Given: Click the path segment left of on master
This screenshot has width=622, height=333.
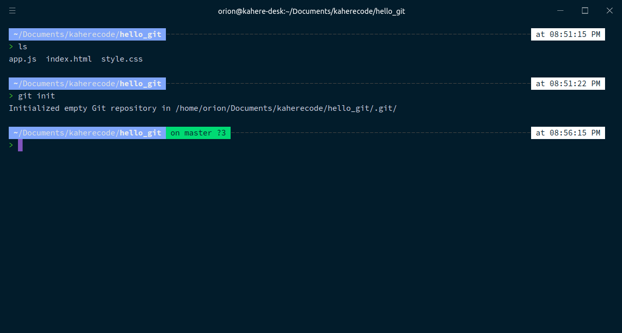Looking at the screenshot, I should click(x=87, y=133).
